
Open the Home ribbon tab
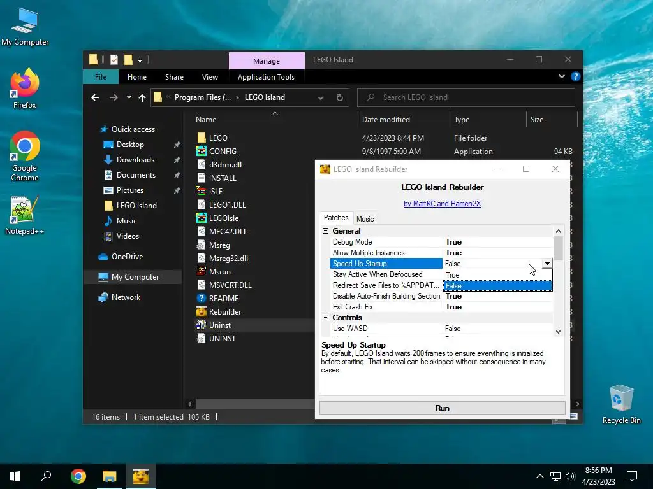point(137,77)
